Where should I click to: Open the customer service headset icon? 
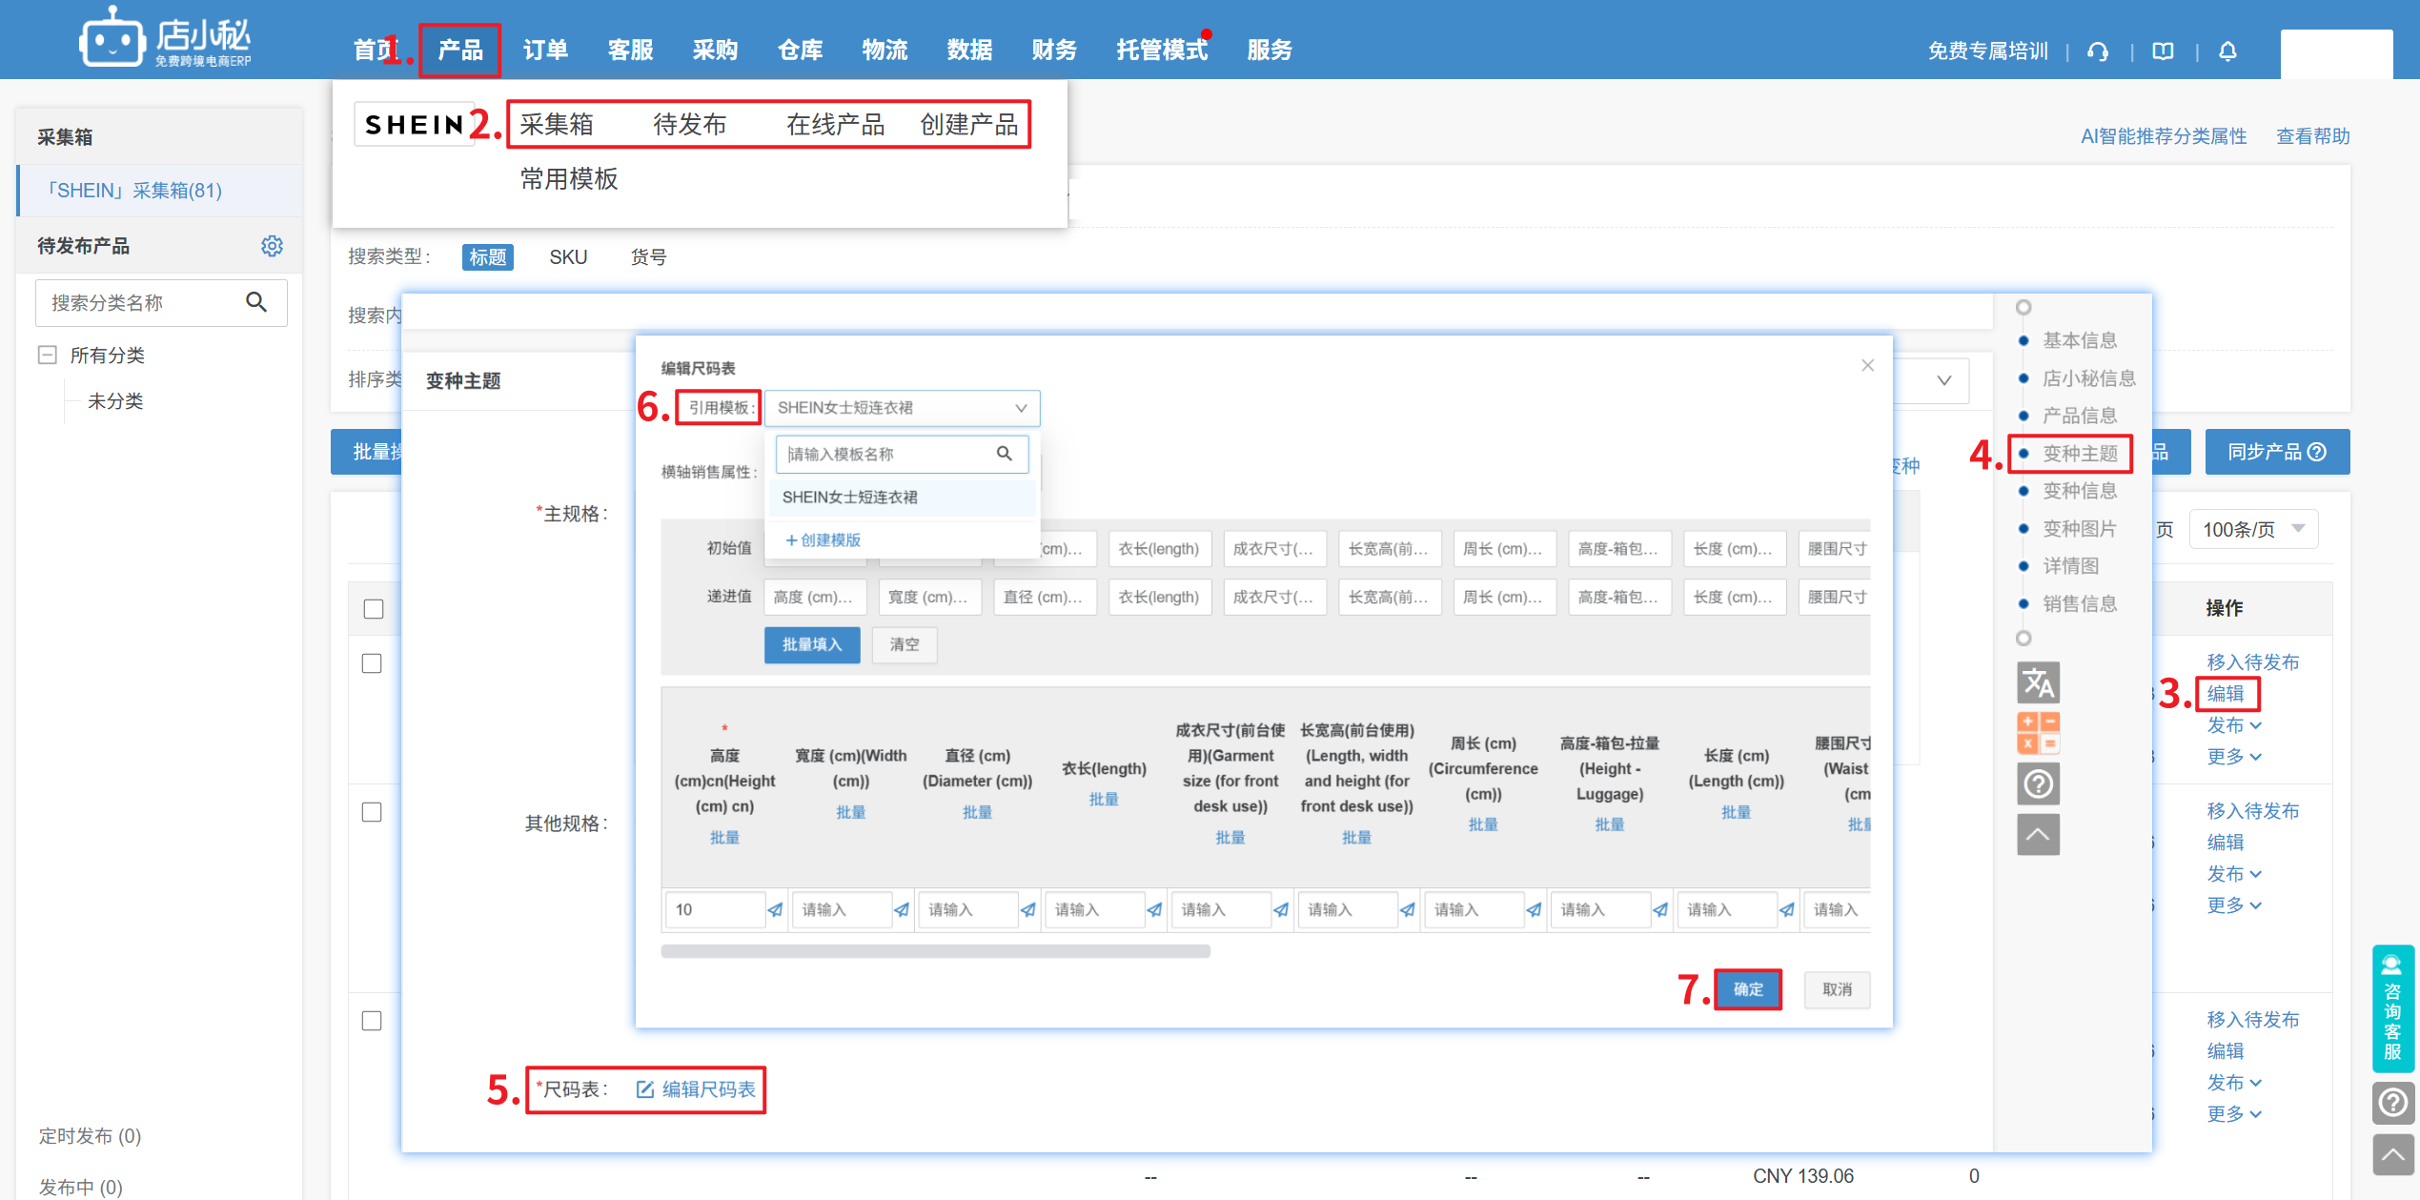coord(2098,51)
